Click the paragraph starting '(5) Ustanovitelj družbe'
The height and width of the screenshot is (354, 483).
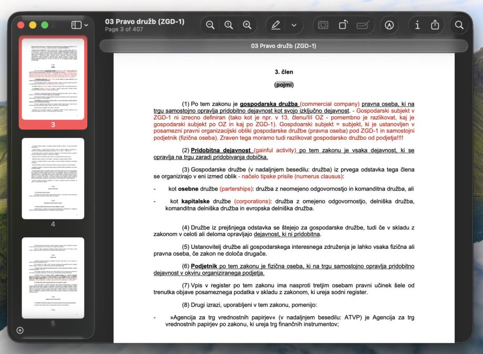click(284, 250)
